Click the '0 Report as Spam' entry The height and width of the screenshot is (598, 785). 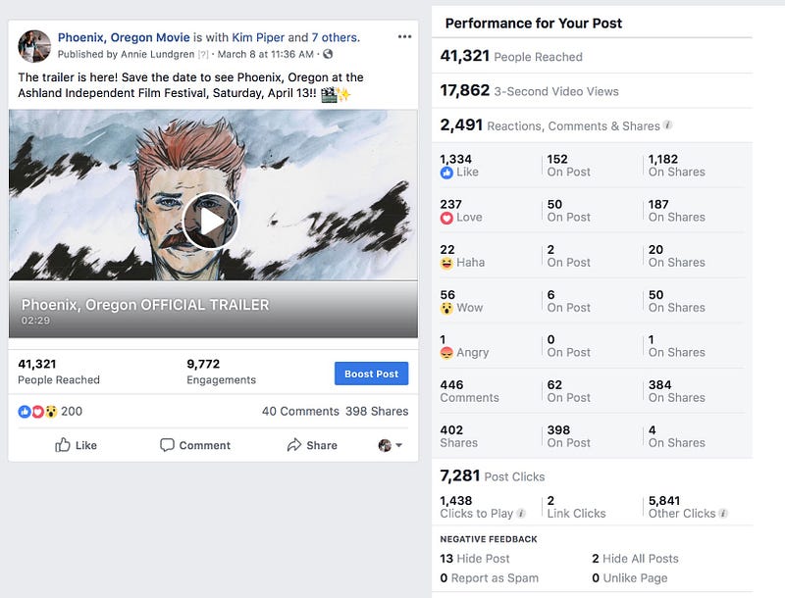(x=489, y=578)
